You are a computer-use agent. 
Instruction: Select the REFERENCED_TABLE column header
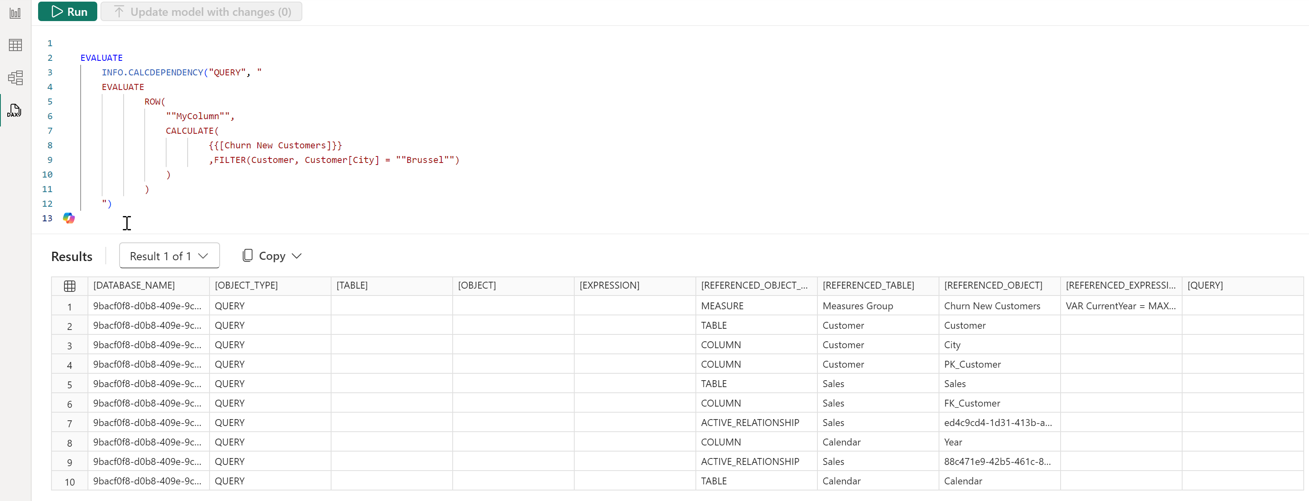(877, 285)
